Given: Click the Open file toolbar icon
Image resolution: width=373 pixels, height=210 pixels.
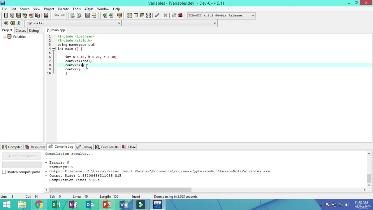Looking at the screenshot, I should pos(12,15).
